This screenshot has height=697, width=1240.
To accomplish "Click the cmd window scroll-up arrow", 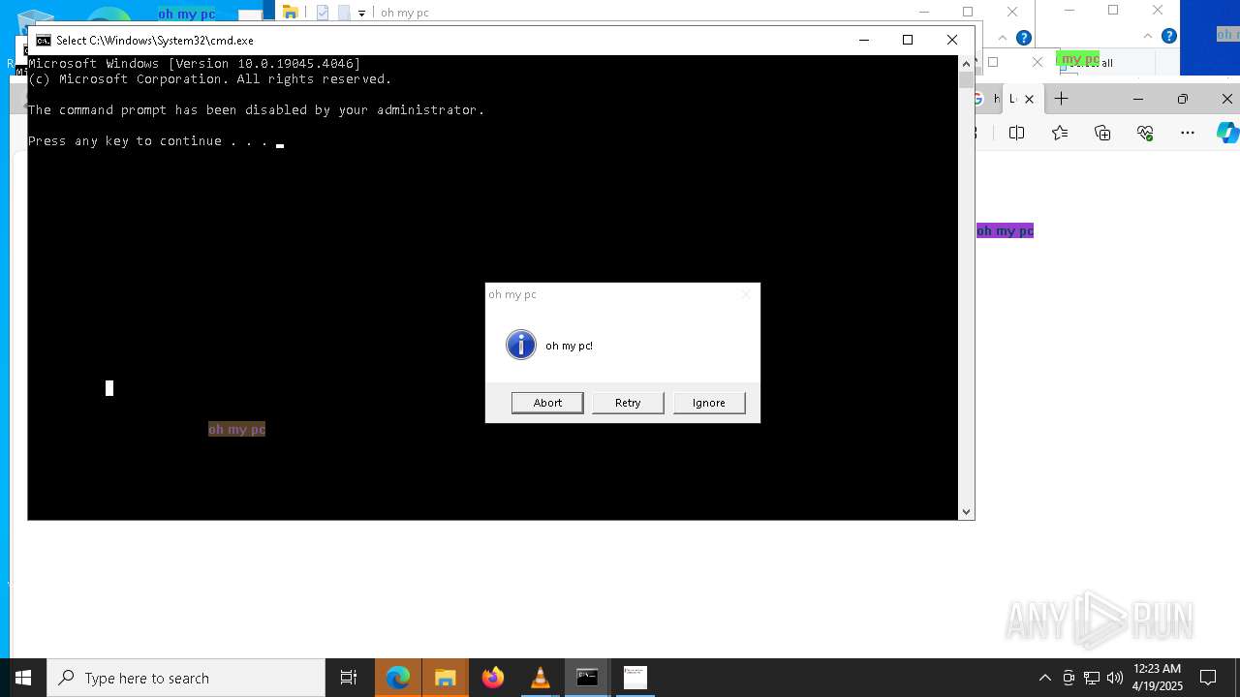I will pos(966,64).
